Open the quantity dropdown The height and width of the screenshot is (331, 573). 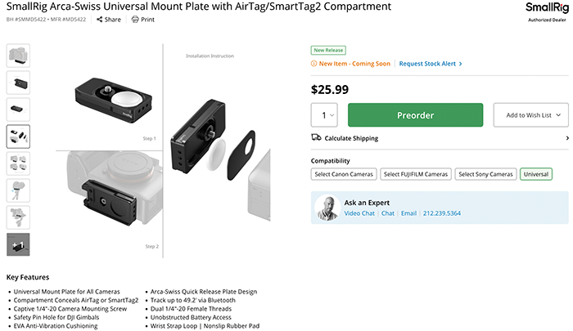click(327, 115)
